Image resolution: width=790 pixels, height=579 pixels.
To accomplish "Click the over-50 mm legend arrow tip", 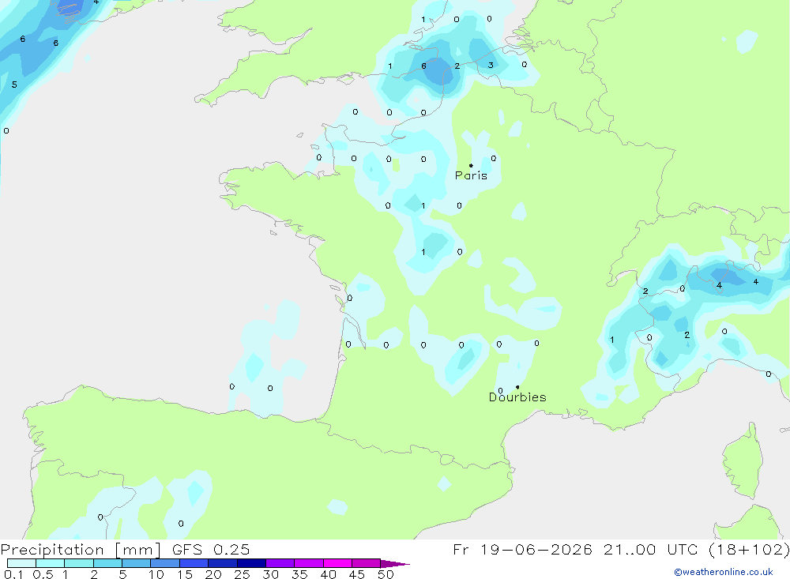I will pyautogui.click(x=396, y=564).
